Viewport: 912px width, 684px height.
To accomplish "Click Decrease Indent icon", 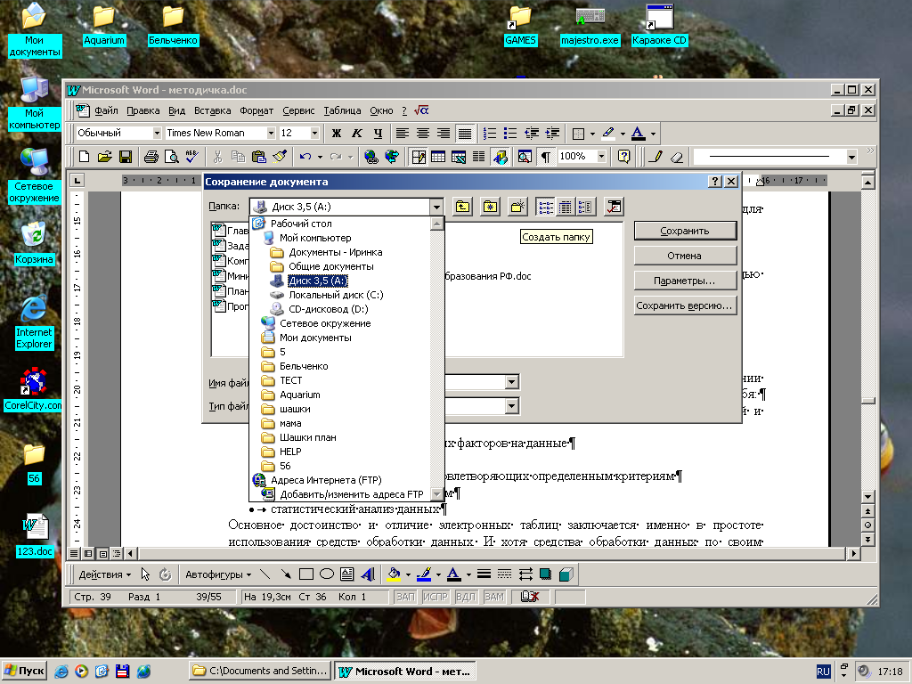I will (532, 134).
